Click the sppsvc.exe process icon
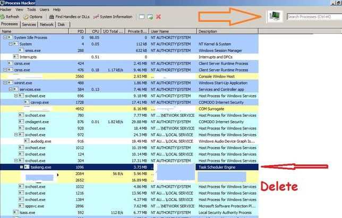342x218 pixels. pos(21,206)
